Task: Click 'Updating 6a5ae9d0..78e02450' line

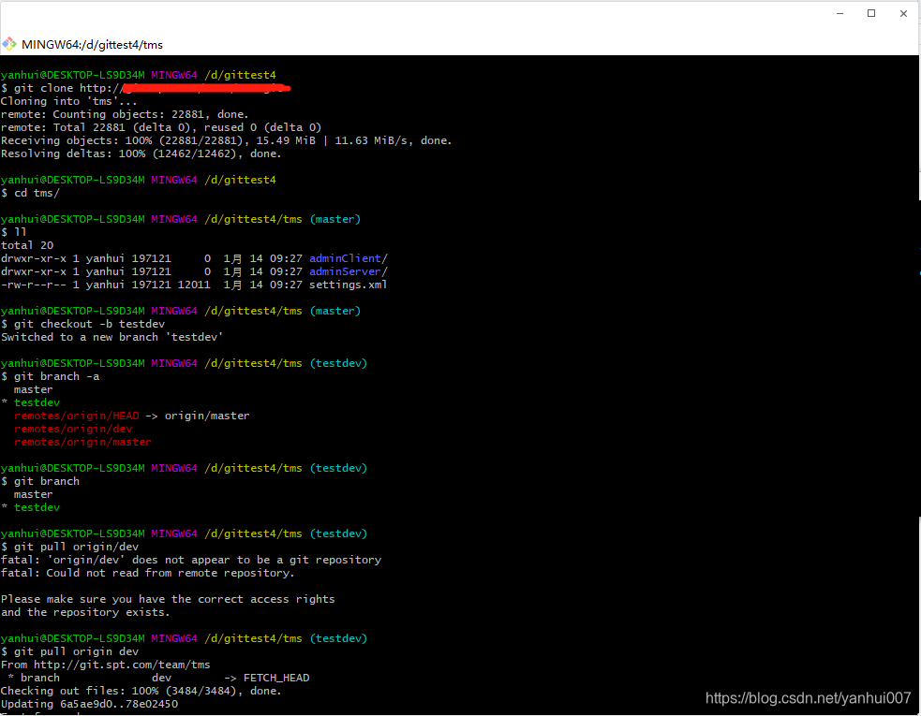Action: [x=89, y=704]
